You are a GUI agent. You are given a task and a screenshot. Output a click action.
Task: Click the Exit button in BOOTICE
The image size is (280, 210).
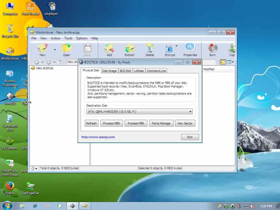(190, 137)
